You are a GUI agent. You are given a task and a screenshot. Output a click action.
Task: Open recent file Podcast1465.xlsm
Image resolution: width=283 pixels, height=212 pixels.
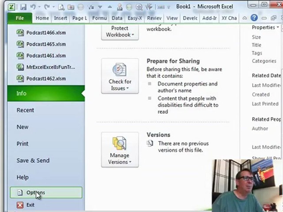point(46,44)
